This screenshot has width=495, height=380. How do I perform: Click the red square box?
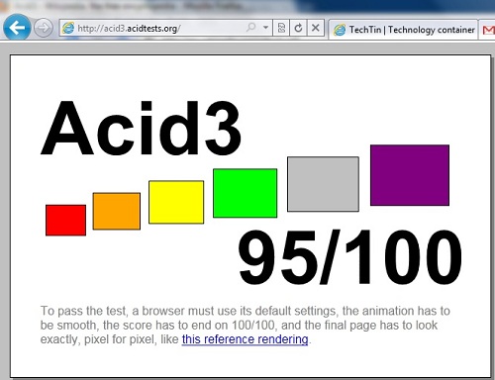click(65, 220)
